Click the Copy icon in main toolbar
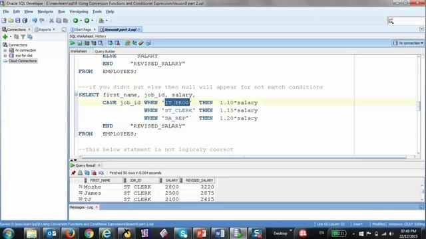The width and height of the screenshot is (426, 239). (x=59, y=21)
